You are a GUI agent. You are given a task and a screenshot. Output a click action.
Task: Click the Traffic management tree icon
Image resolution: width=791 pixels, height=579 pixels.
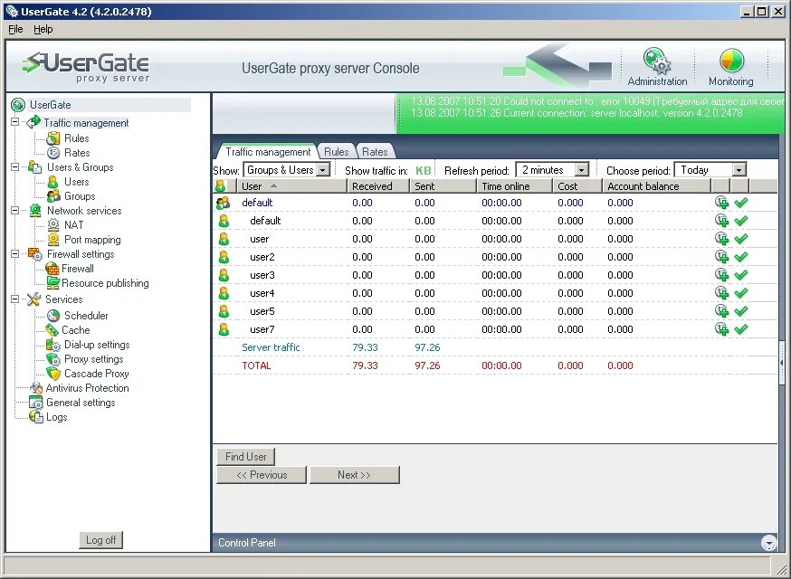[x=33, y=122]
